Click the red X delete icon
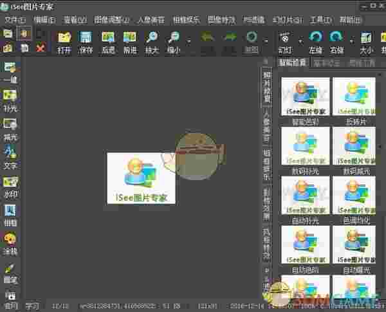This screenshot has height=312, width=386. [x=41, y=47]
